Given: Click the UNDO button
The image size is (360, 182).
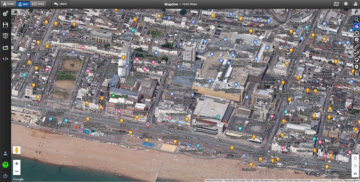Looking at the screenshot, I should pyautogui.click(x=60, y=4).
